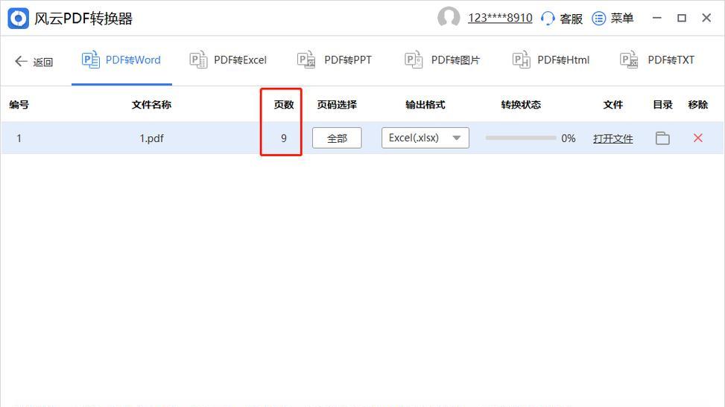
Task: Open the 客服 customer service label
Action: point(571,19)
